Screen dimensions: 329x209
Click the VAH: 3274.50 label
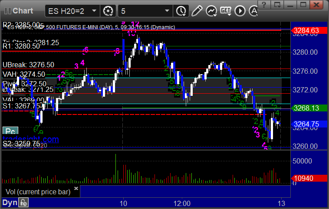tap(24, 74)
